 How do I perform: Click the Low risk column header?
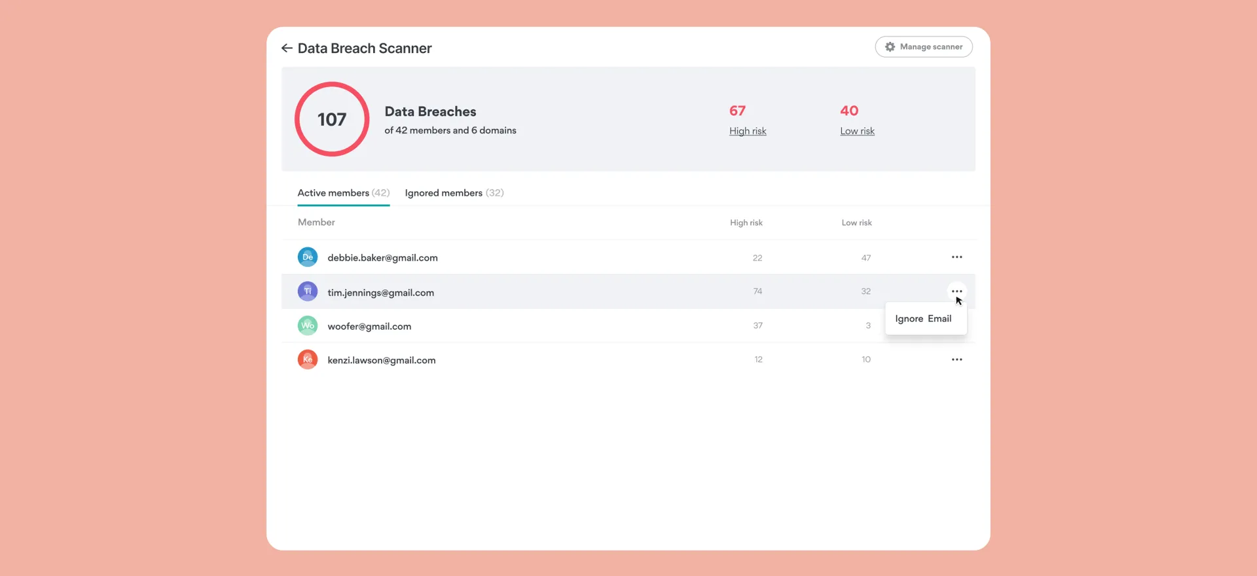click(x=856, y=223)
